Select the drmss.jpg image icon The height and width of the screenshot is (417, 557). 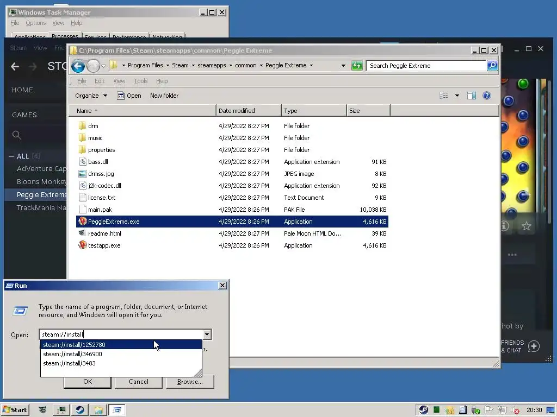pos(83,174)
